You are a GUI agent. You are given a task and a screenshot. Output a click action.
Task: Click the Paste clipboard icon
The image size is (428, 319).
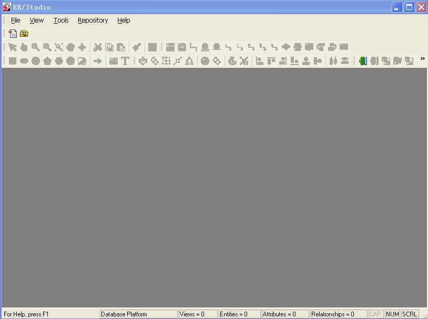(120, 47)
